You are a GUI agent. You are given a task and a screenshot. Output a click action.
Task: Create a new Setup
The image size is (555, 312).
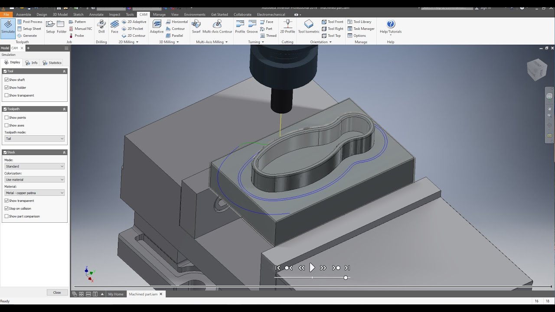pos(50,27)
